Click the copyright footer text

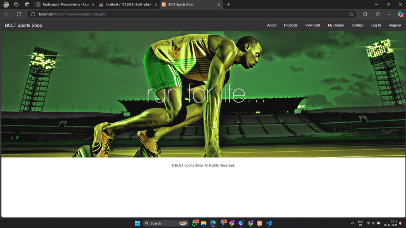tap(203, 165)
